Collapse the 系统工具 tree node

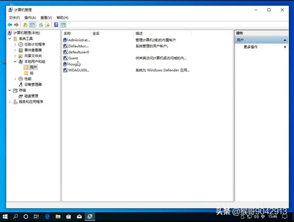point(10,39)
